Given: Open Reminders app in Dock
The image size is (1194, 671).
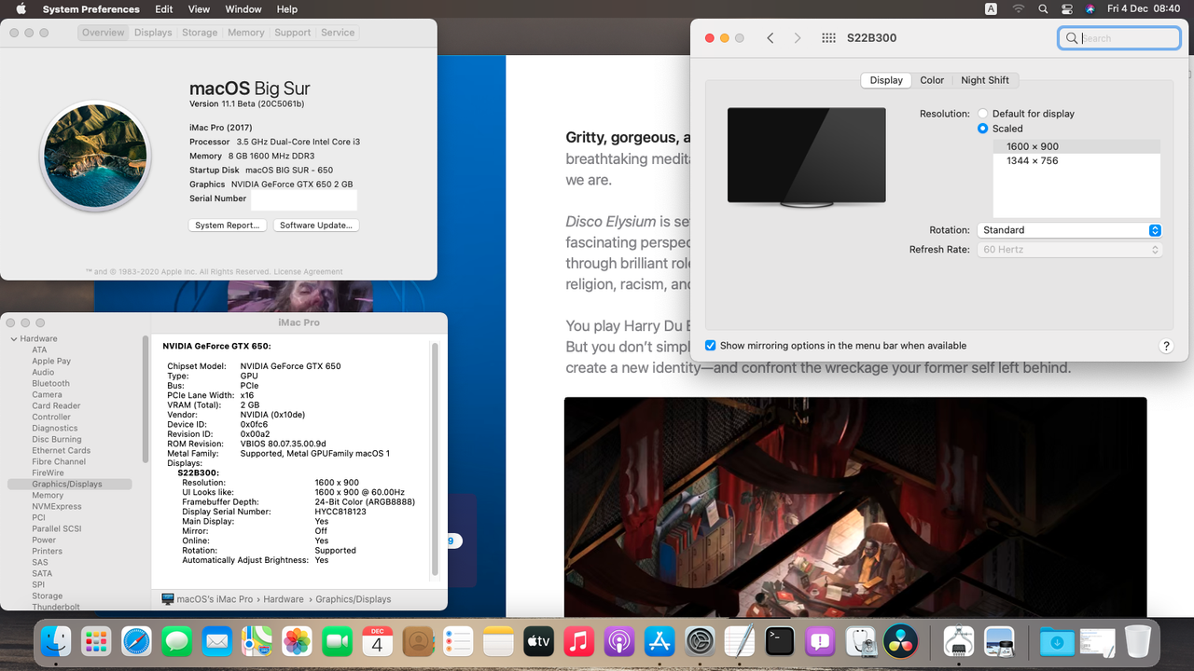Looking at the screenshot, I should pos(458,641).
